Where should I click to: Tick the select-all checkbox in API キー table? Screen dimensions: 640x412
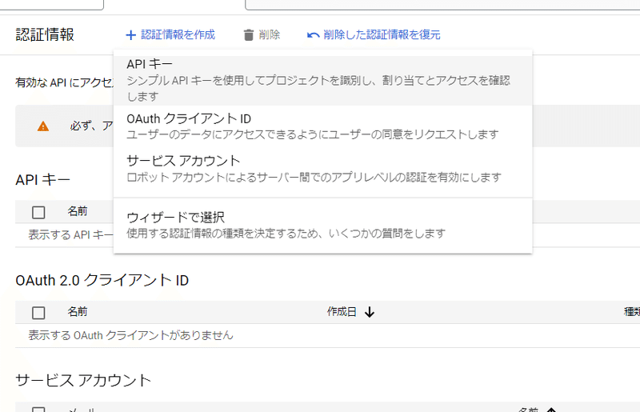click(38, 212)
